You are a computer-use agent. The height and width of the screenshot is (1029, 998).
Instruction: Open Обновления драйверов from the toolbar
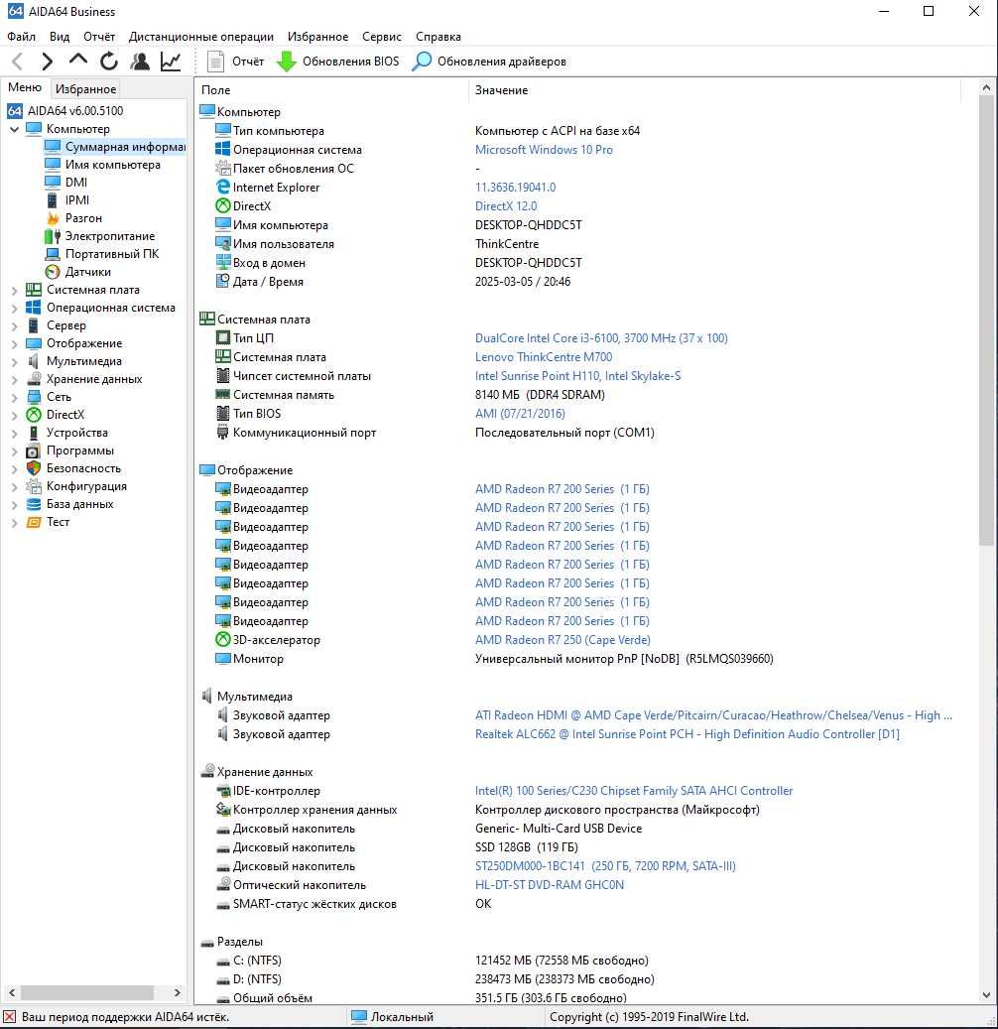pyautogui.click(x=489, y=62)
